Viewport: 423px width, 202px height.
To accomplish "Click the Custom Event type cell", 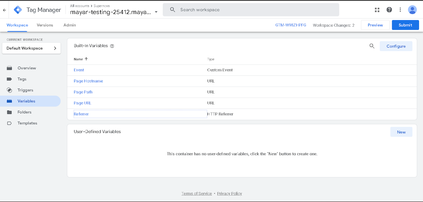I will pyautogui.click(x=220, y=70).
